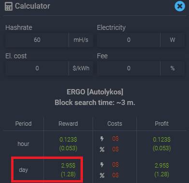The image size is (189, 183).
Task: Click the lightning bolt icon in hour row
Action: click(102, 139)
